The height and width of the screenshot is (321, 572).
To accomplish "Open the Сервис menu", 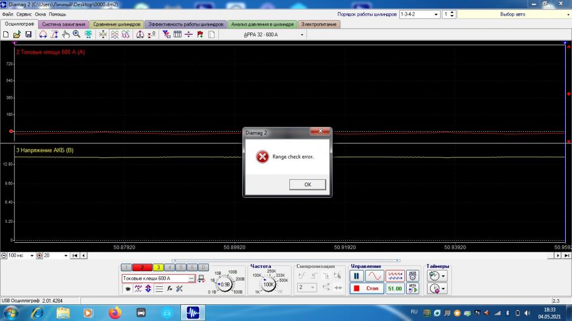I will click(x=24, y=14).
